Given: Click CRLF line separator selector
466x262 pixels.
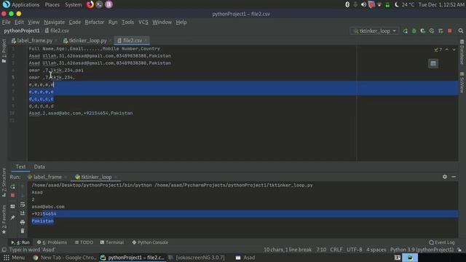Looking at the screenshot, I should click(x=336, y=250).
